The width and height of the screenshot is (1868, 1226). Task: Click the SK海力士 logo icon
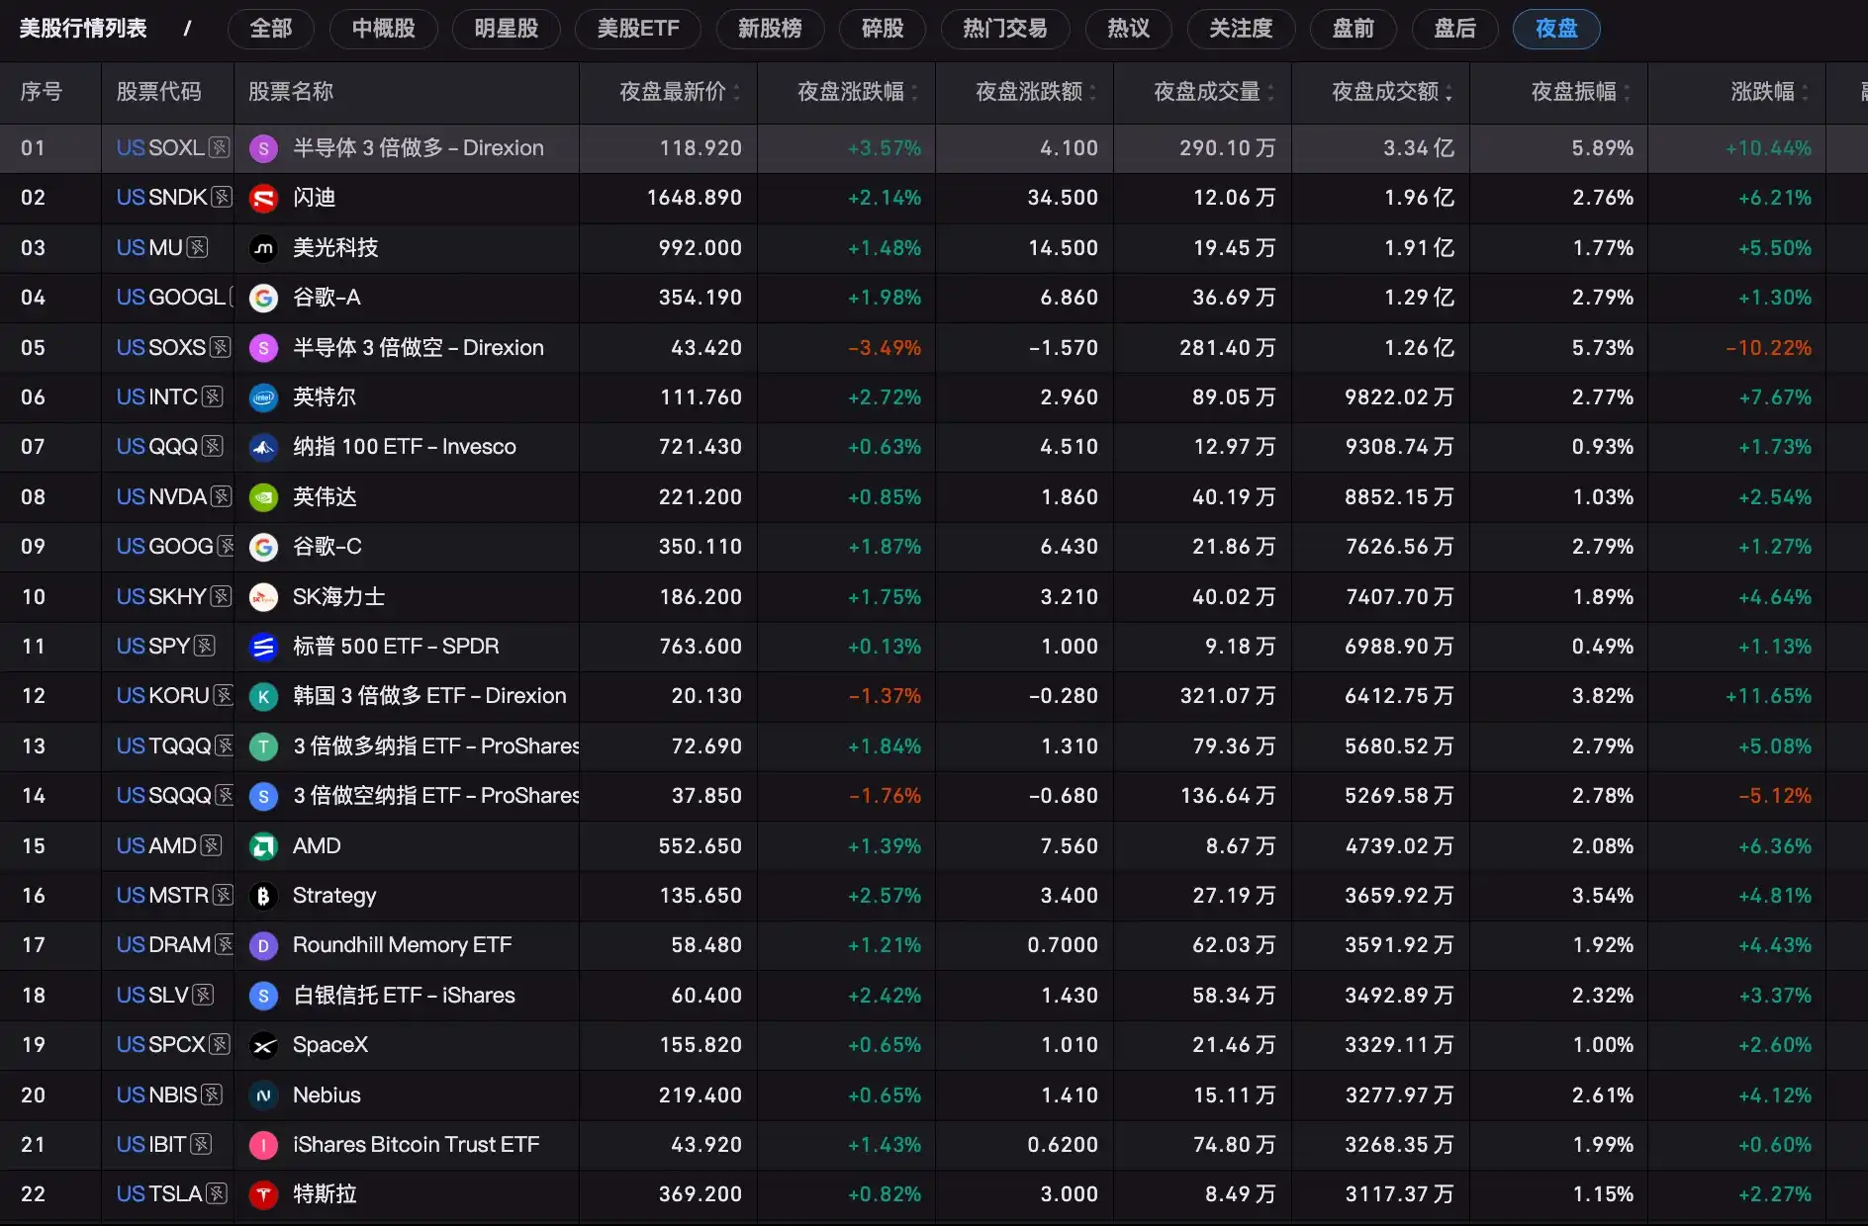click(x=263, y=597)
